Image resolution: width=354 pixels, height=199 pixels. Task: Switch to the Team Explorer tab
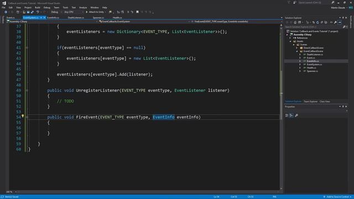click(x=311, y=102)
